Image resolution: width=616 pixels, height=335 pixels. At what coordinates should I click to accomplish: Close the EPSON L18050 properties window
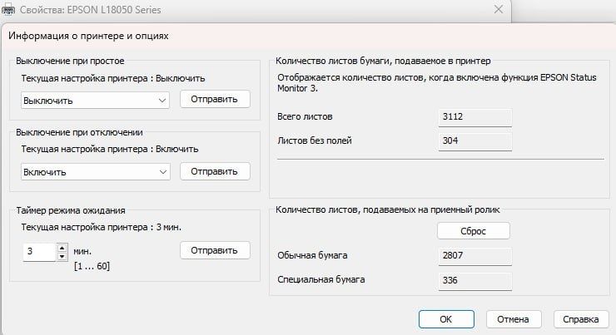point(498,9)
